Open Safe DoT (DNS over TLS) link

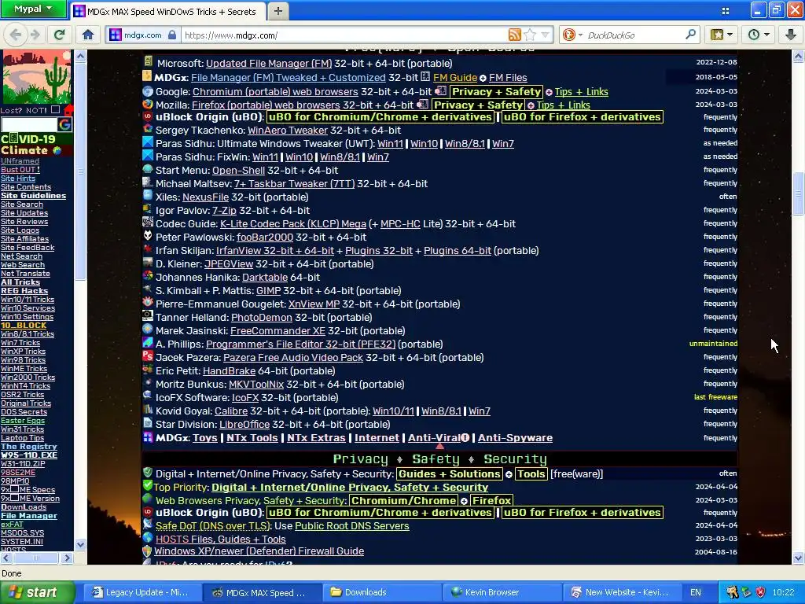point(212,526)
